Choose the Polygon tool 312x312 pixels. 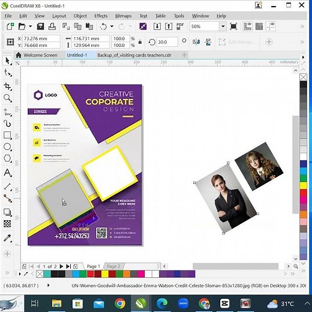(7, 158)
